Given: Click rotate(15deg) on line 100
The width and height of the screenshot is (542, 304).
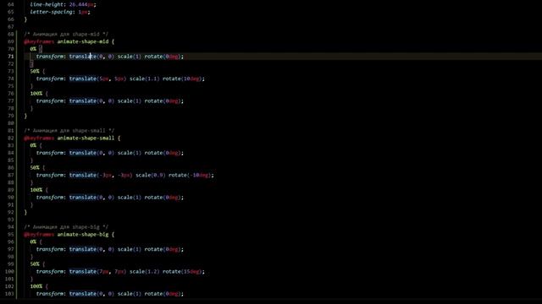Looking at the screenshot, I should [x=182, y=272].
